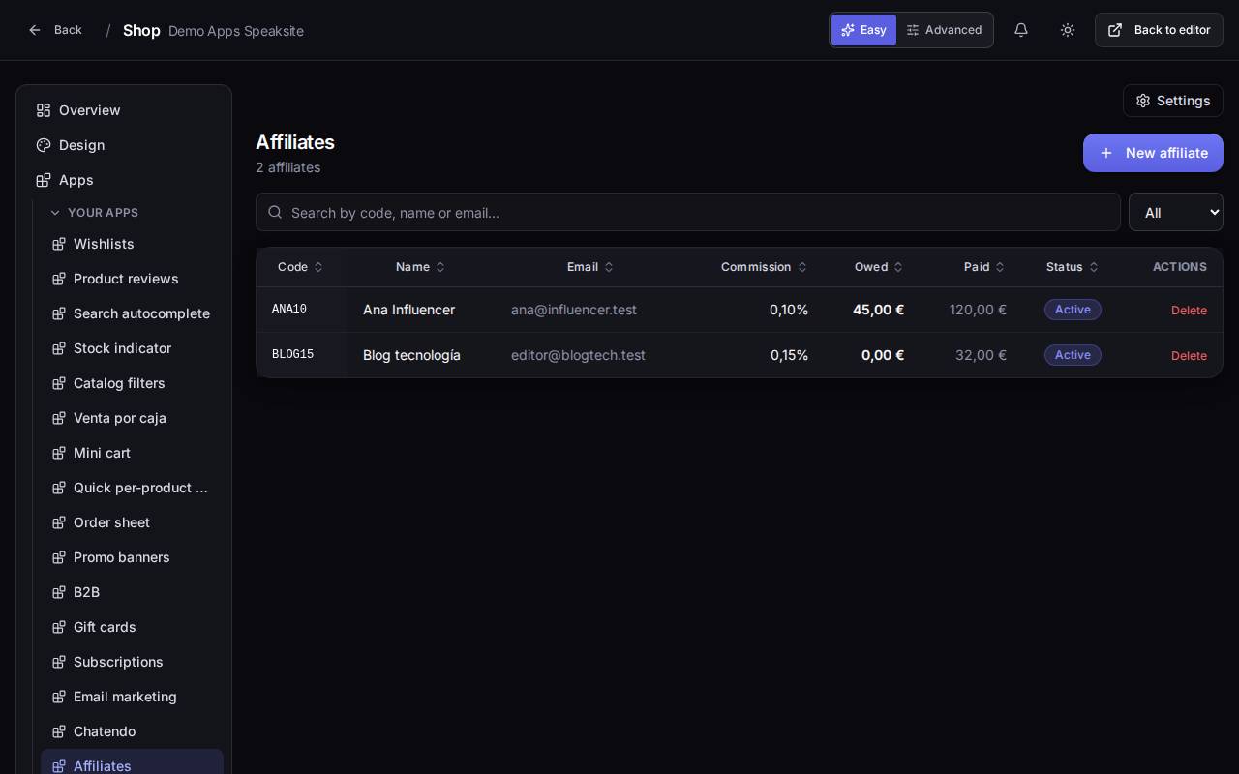Sort table by Paid column
The width and height of the screenshot is (1239, 774).
[984, 267]
